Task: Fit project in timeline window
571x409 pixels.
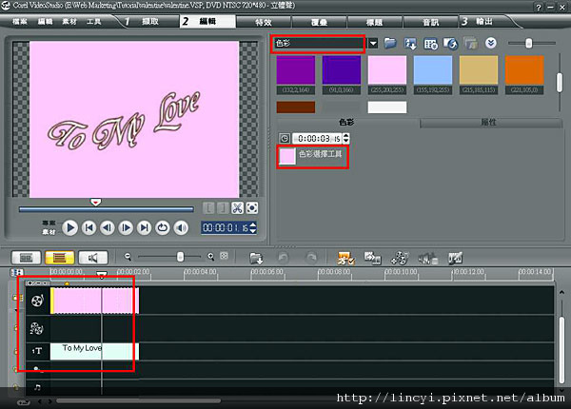Action: pos(224,256)
